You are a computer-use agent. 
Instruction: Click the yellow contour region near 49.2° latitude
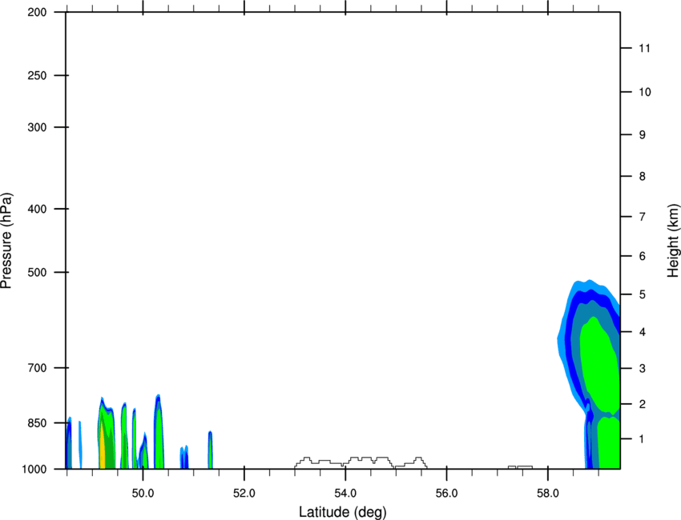[x=103, y=446]
